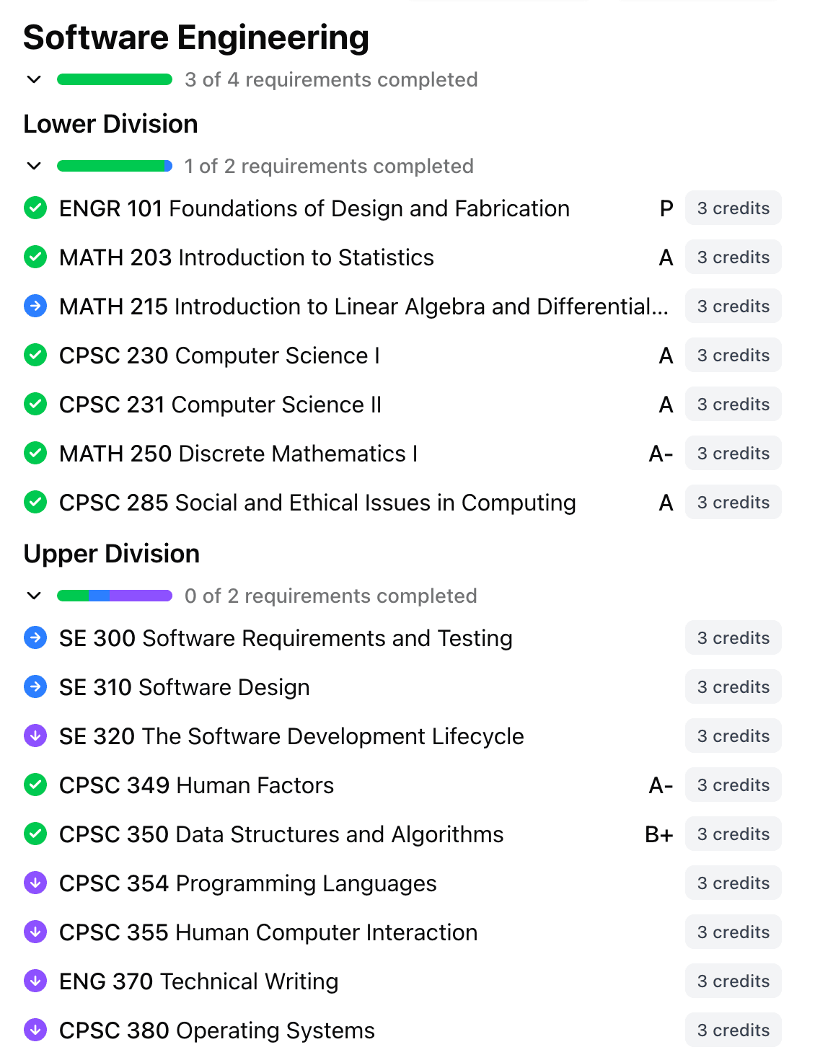Select the purple planned icon beside SE 320
Screen dimensions: 815x1060
tap(35, 736)
